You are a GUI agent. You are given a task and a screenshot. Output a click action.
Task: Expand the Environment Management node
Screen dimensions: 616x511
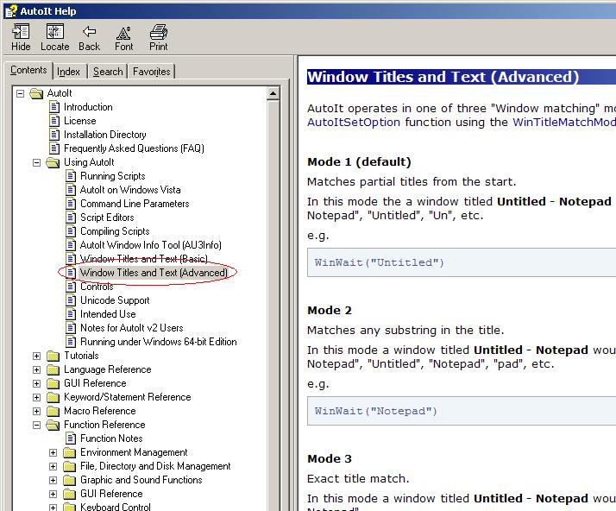click(x=53, y=452)
